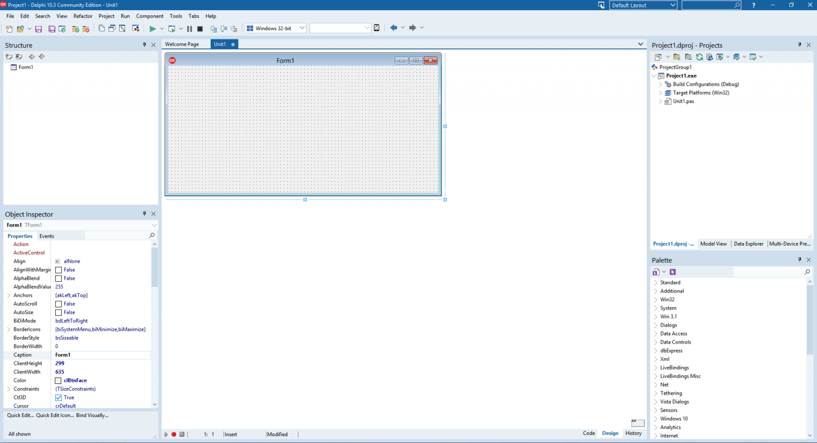Click the View Unit toolbar icon

102,28
